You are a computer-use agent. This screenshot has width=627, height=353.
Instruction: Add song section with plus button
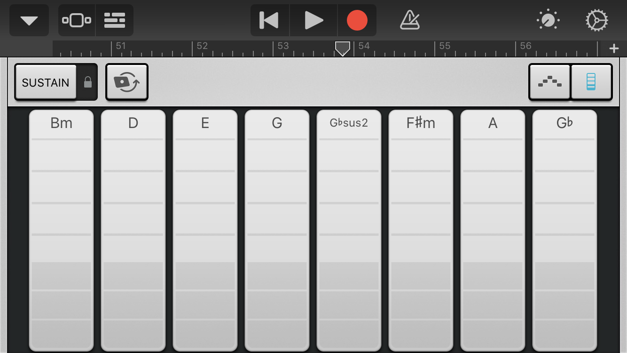point(614,48)
